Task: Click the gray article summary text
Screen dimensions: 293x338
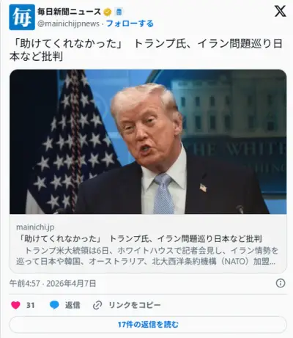Action: click(147, 256)
